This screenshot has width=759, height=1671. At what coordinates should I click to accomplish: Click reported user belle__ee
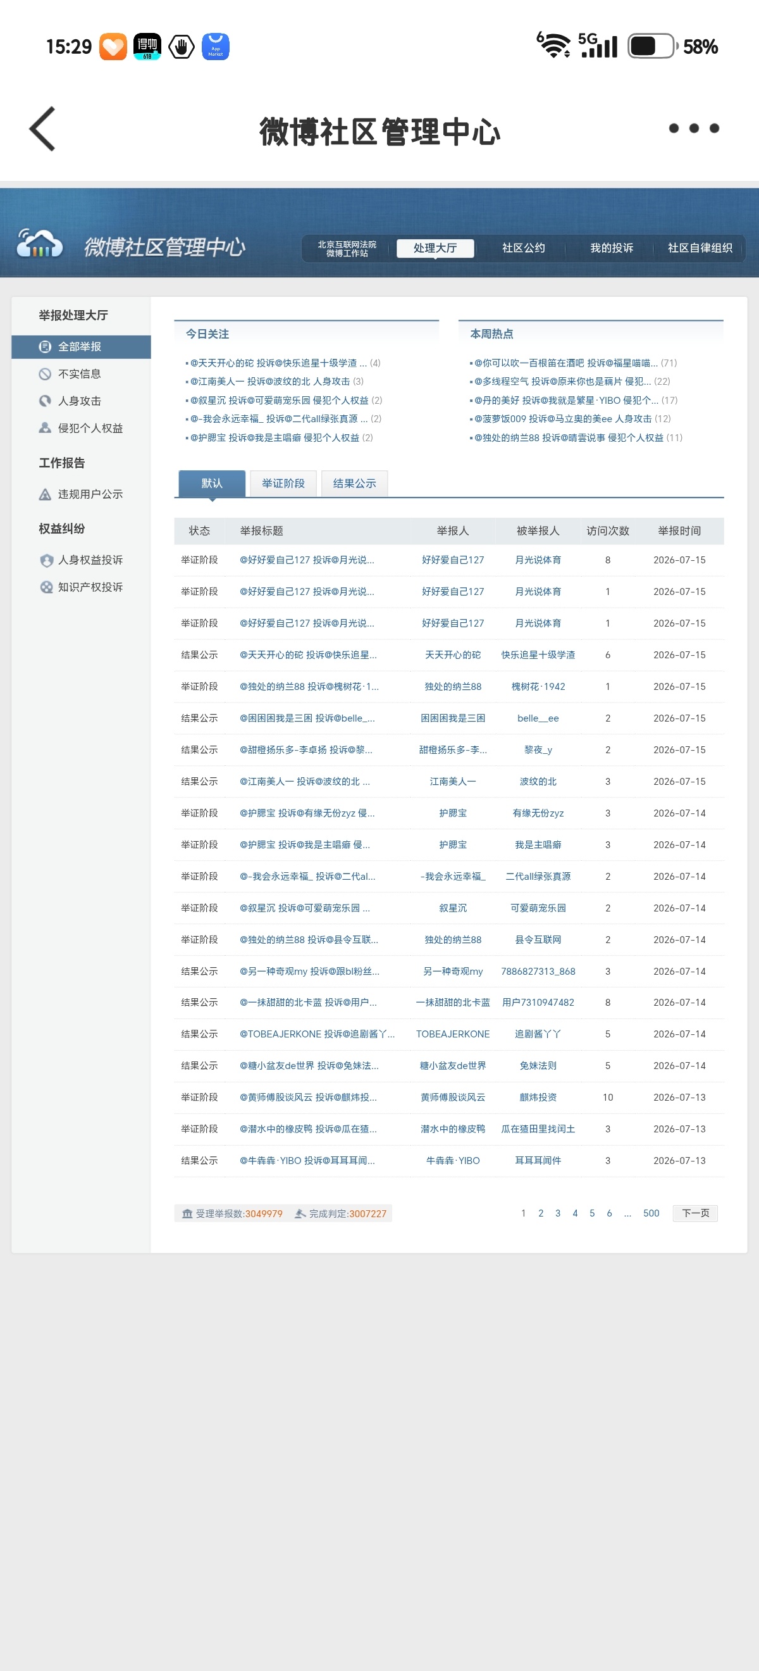(x=538, y=718)
